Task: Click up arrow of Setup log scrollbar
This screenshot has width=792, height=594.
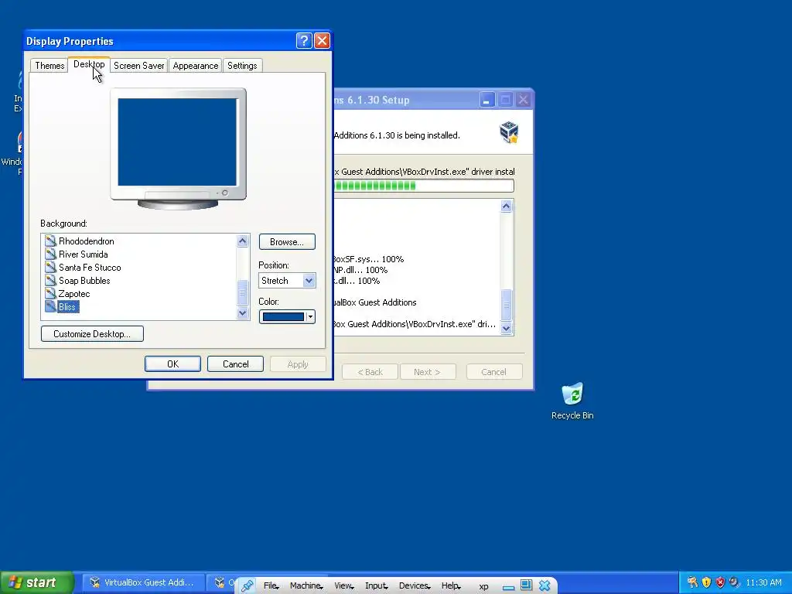Action: point(506,206)
